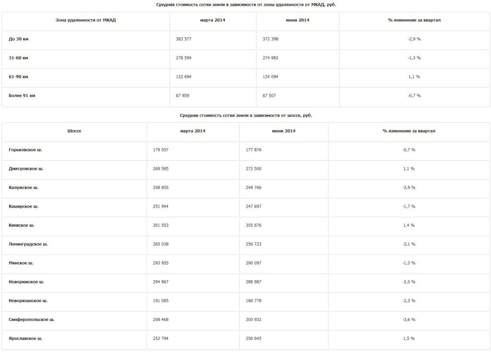The image size is (491, 352).
Task: Select the '31-60 км' row label
Action: (x=19, y=58)
